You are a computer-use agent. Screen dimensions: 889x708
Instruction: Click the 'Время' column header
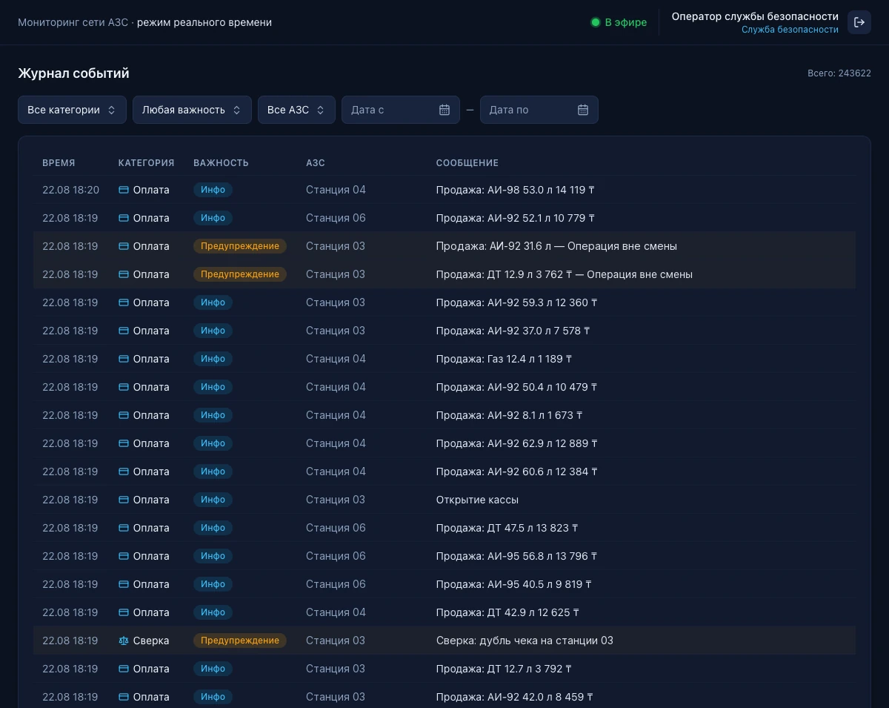click(x=59, y=163)
